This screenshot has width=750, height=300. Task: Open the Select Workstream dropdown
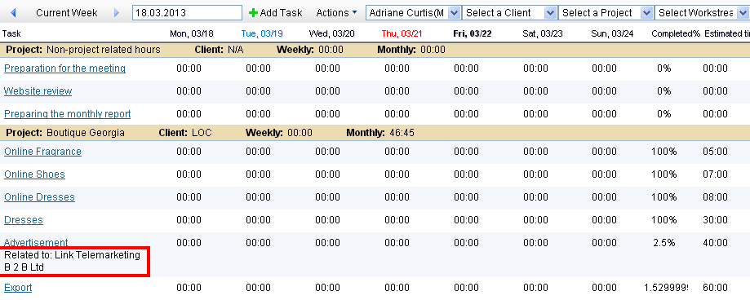[702, 13]
